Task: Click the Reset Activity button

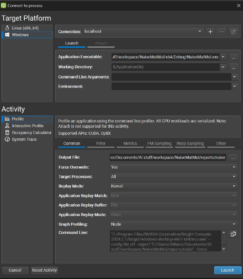Action: point(44,270)
